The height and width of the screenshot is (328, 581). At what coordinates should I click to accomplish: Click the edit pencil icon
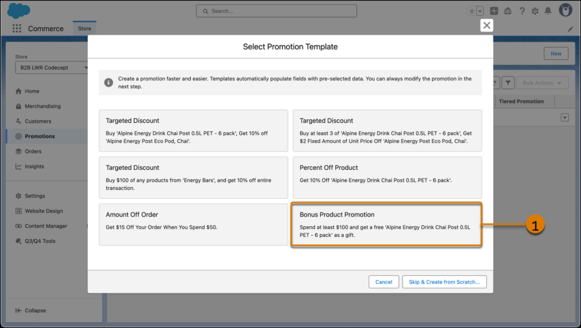click(570, 29)
